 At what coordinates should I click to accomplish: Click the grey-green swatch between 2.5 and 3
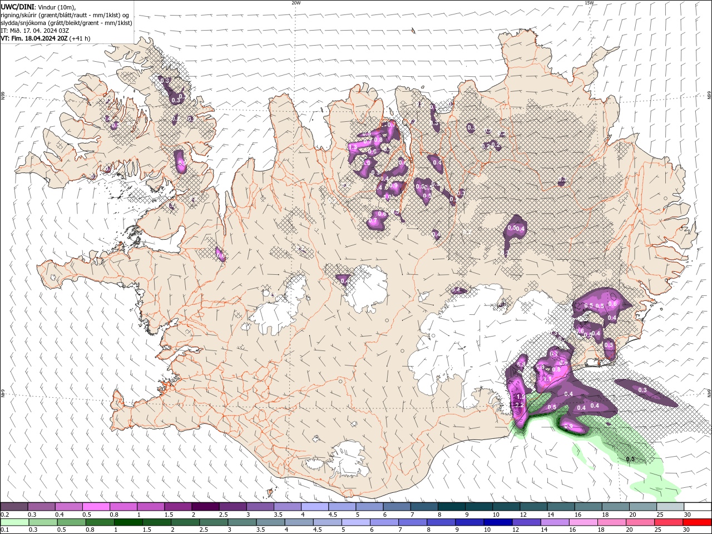(214, 522)
